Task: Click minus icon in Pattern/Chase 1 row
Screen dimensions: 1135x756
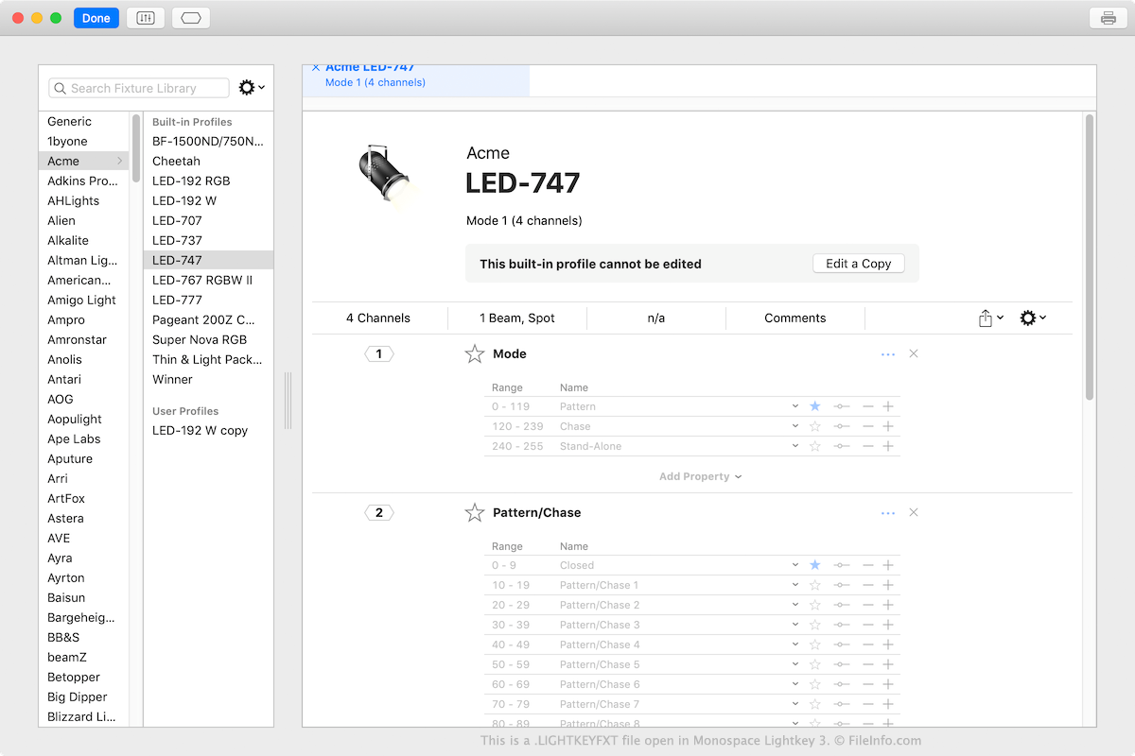Action: tap(868, 585)
